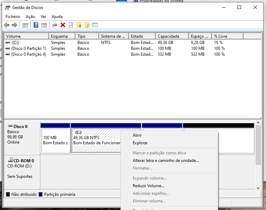This screenshot has width=266, height=210.
Task: Click the lower pane scrollbar down arrow
Action: tap(258, 188)
